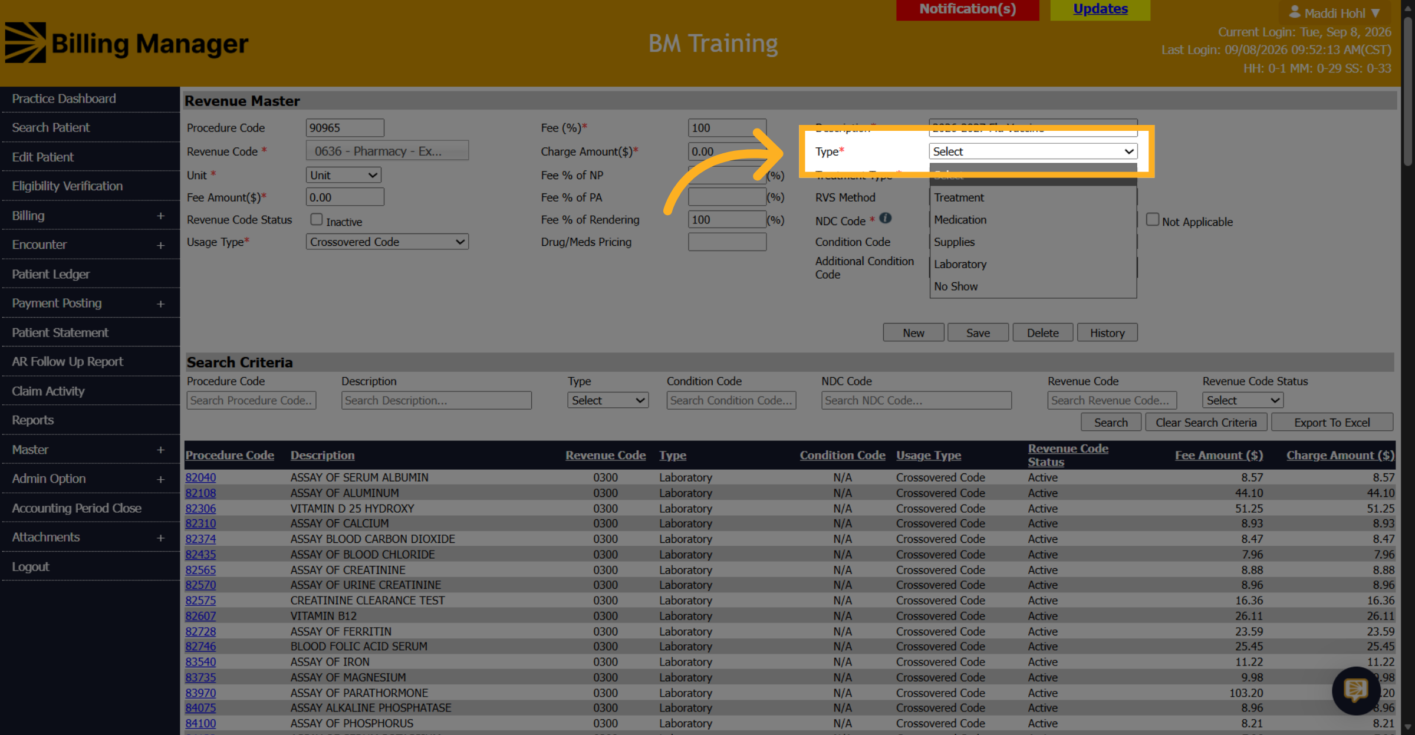Toggle the Inactive revenue code checkbox
The width and height of the screenshot is (1415, 735).
click(317, 219)
